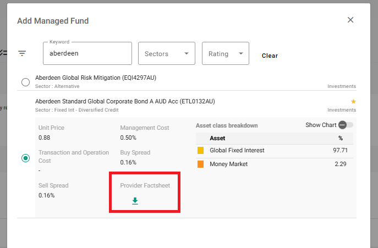Select Aberdeen Global Risk Mitigation radio button
Image resolution: width=378 pixels, height=248 pixels.
click(25, 82)
